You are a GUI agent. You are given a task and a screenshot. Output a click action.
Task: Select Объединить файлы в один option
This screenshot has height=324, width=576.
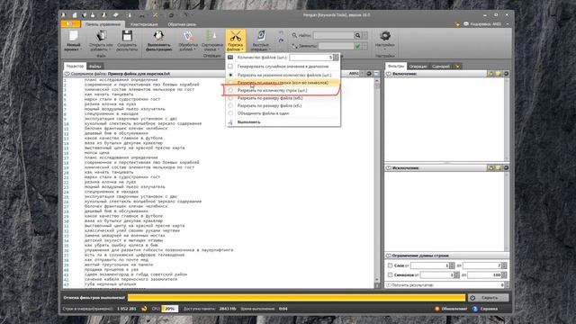[x=230, y=113]
